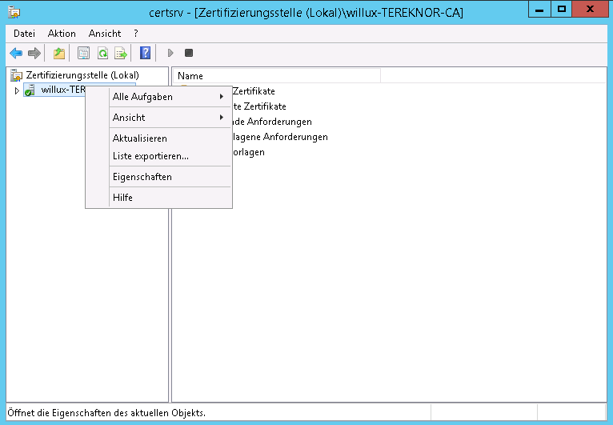Viewport: 613px width, 425px height.
Task: Open Eigenschaften from the context menu
Action: 142,177
